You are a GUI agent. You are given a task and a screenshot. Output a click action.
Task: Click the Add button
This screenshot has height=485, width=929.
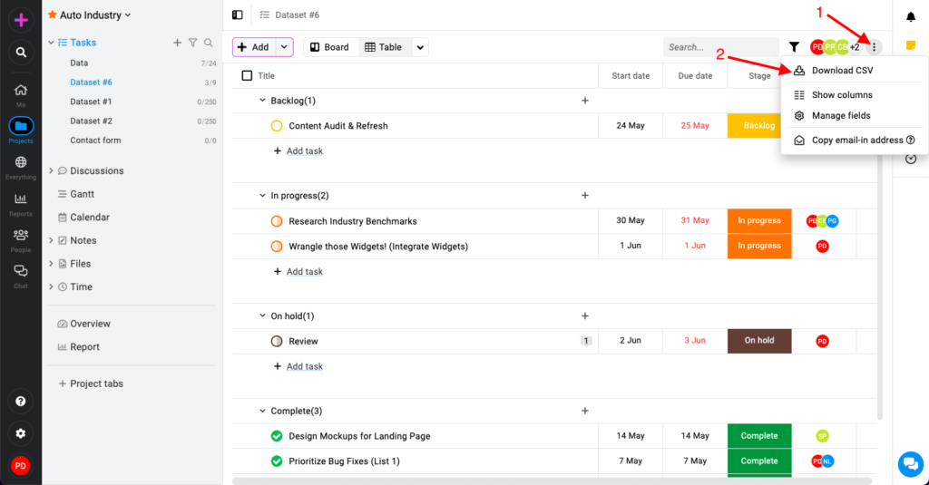click(x=254, y=47)
